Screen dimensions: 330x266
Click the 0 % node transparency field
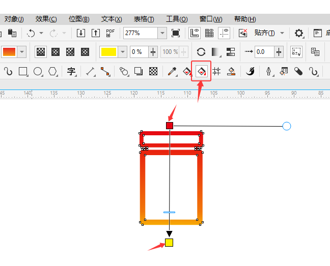[139, 52]
